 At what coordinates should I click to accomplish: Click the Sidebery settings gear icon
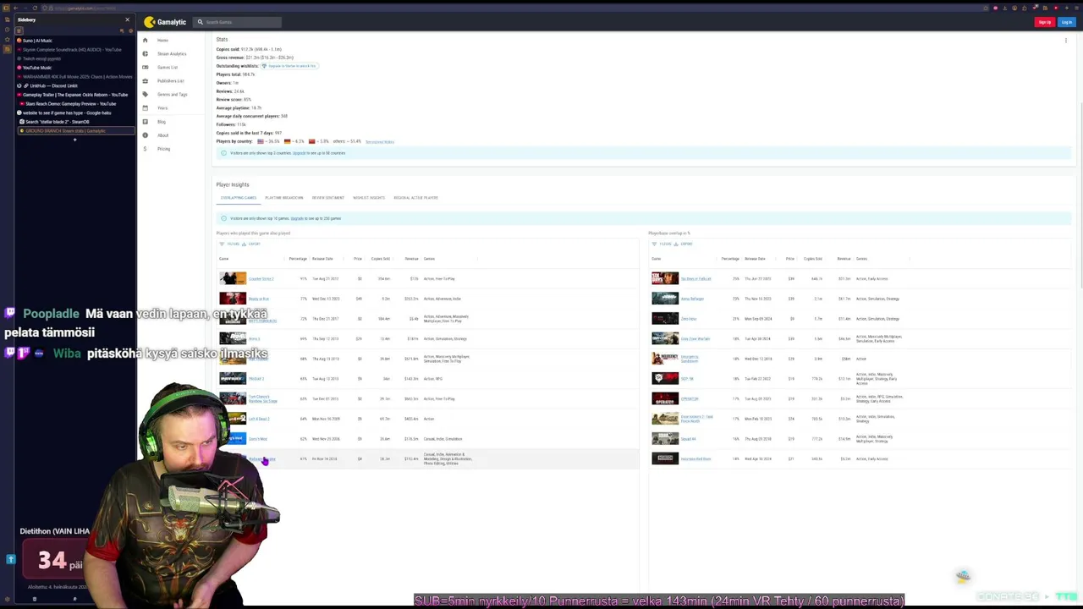coord(130,30)
